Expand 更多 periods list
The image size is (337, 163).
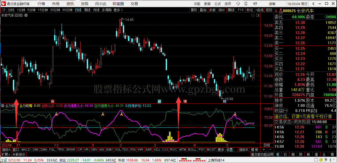point(118,10)
